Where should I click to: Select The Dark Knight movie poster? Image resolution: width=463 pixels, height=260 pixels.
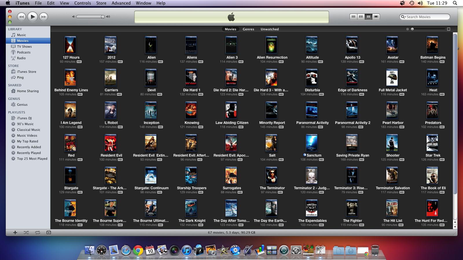(x=191, y=208)
